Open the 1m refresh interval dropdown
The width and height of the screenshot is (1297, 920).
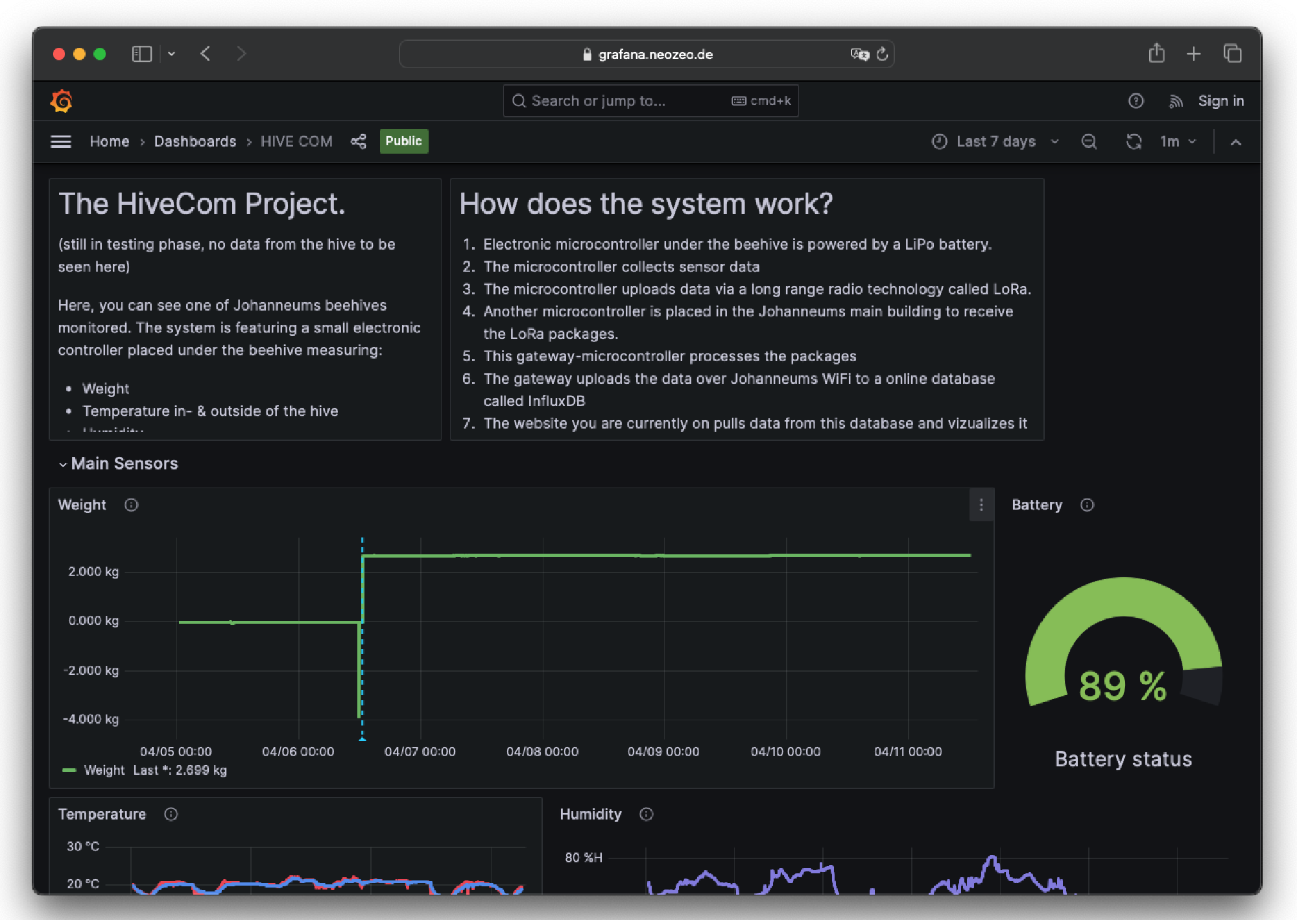(x=1178, y=141)
